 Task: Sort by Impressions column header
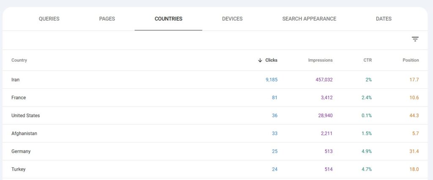click(x=320, y=60)
